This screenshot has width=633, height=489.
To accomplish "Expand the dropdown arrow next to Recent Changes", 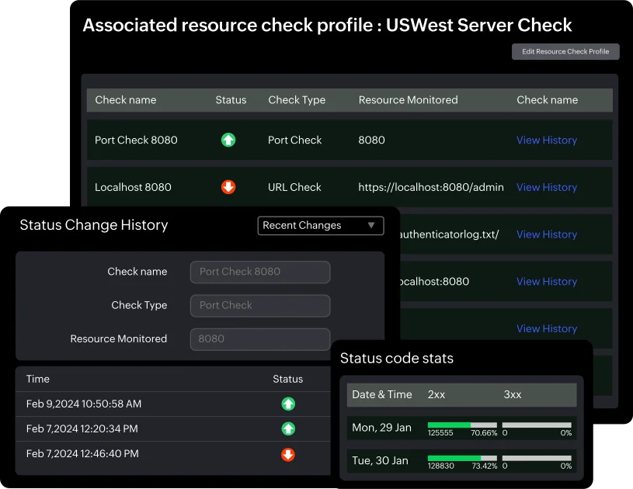I will click(374, 225).
